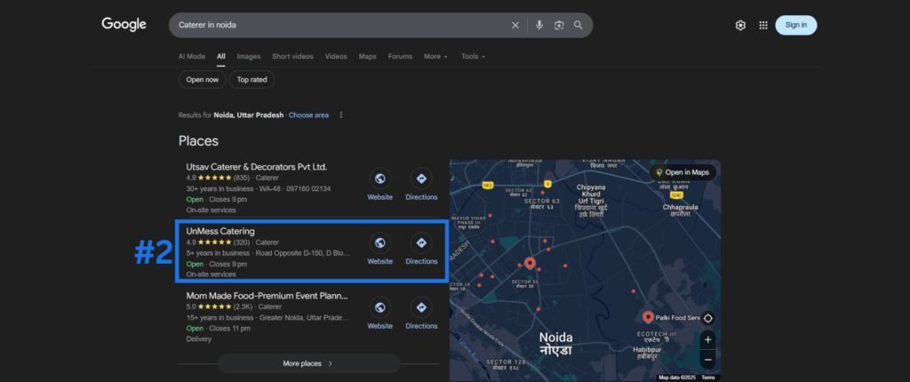Start voice search with microphone icon
Image resolution: width=910 pixels, height=382 pixels.
539,25
